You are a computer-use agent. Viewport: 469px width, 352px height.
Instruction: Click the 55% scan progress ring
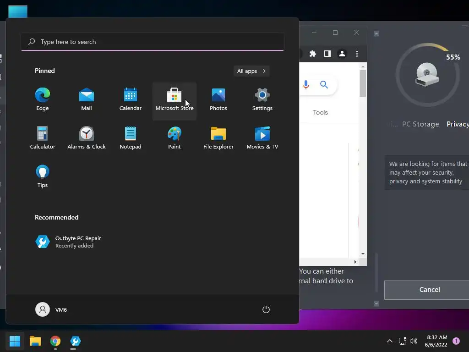pos(428,75)
